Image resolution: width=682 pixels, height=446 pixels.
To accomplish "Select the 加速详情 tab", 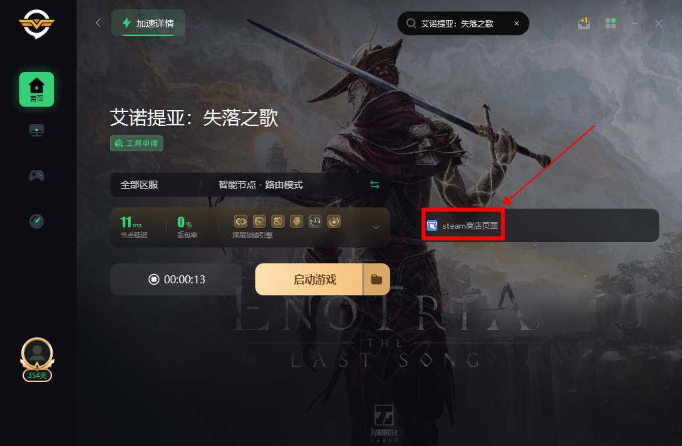I will (x=148, y=23).
